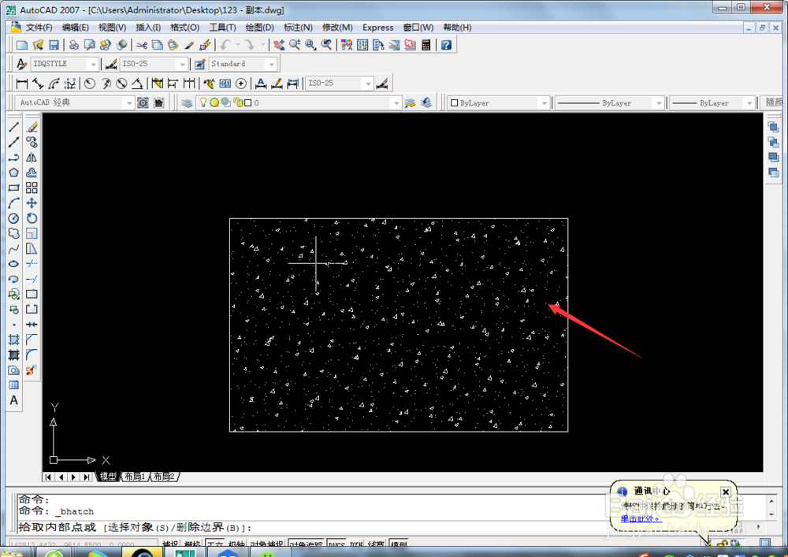Activate the Pan realtime hand tool
The image size is (788, 557).
coord(279,45)
